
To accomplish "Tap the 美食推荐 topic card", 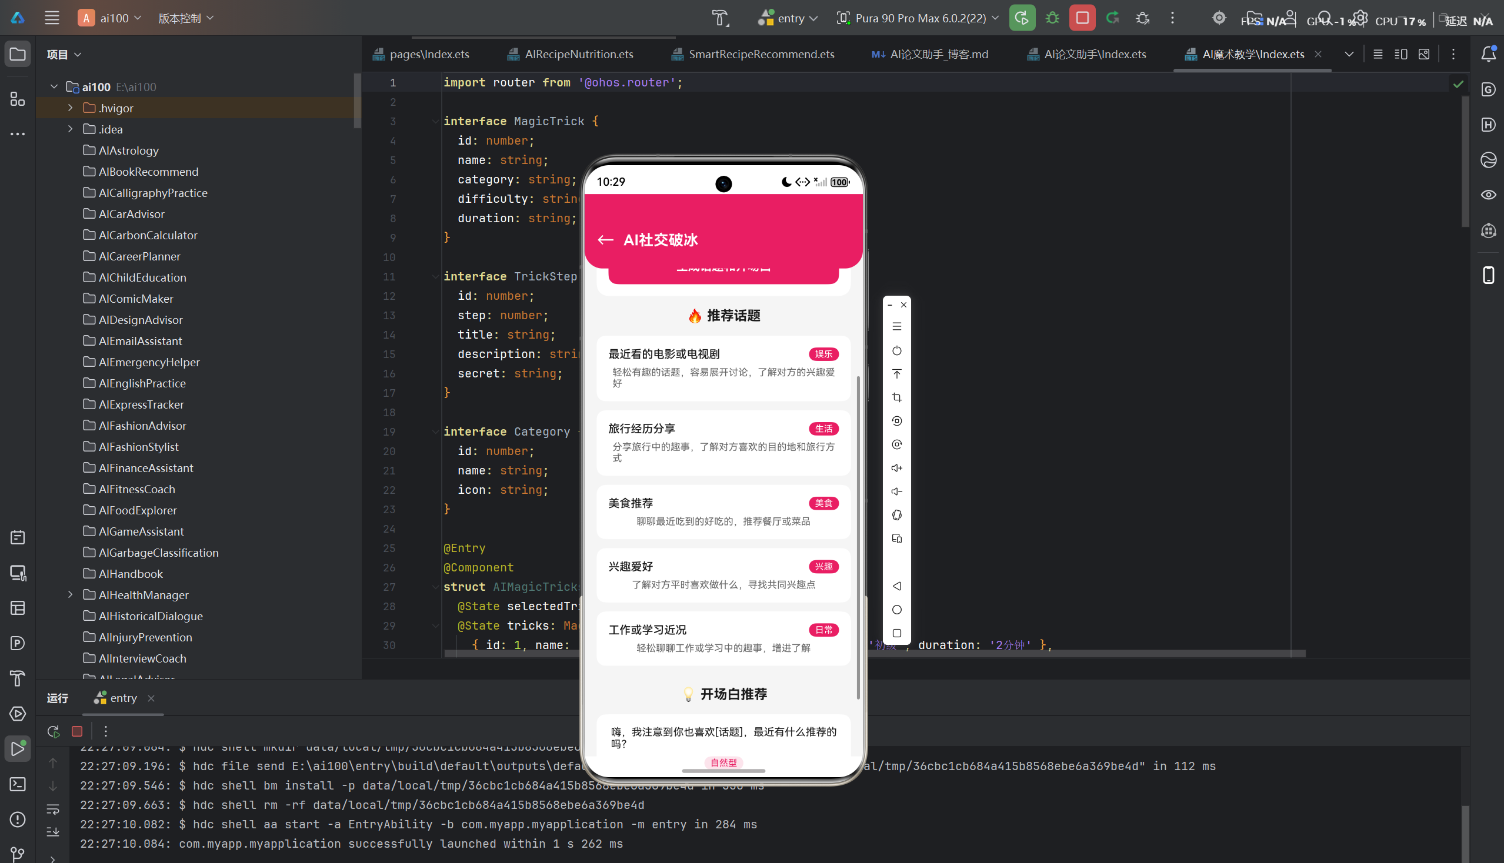I will pos(723,511).
